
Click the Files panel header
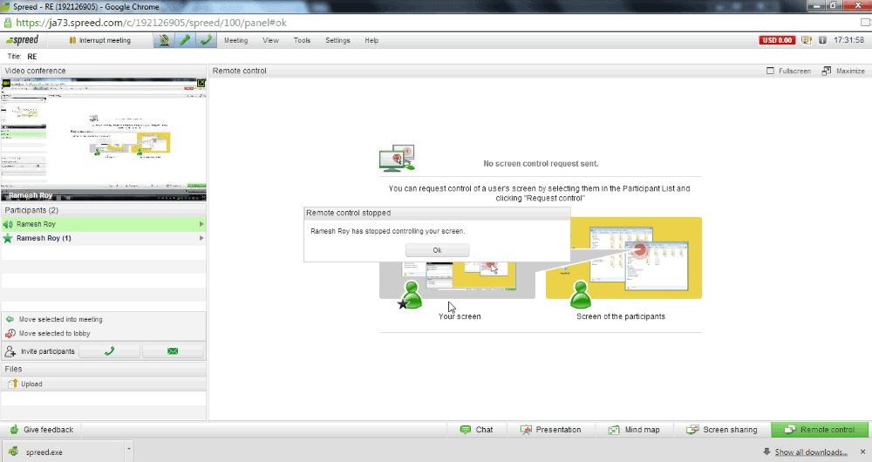[x=104, y=369]
